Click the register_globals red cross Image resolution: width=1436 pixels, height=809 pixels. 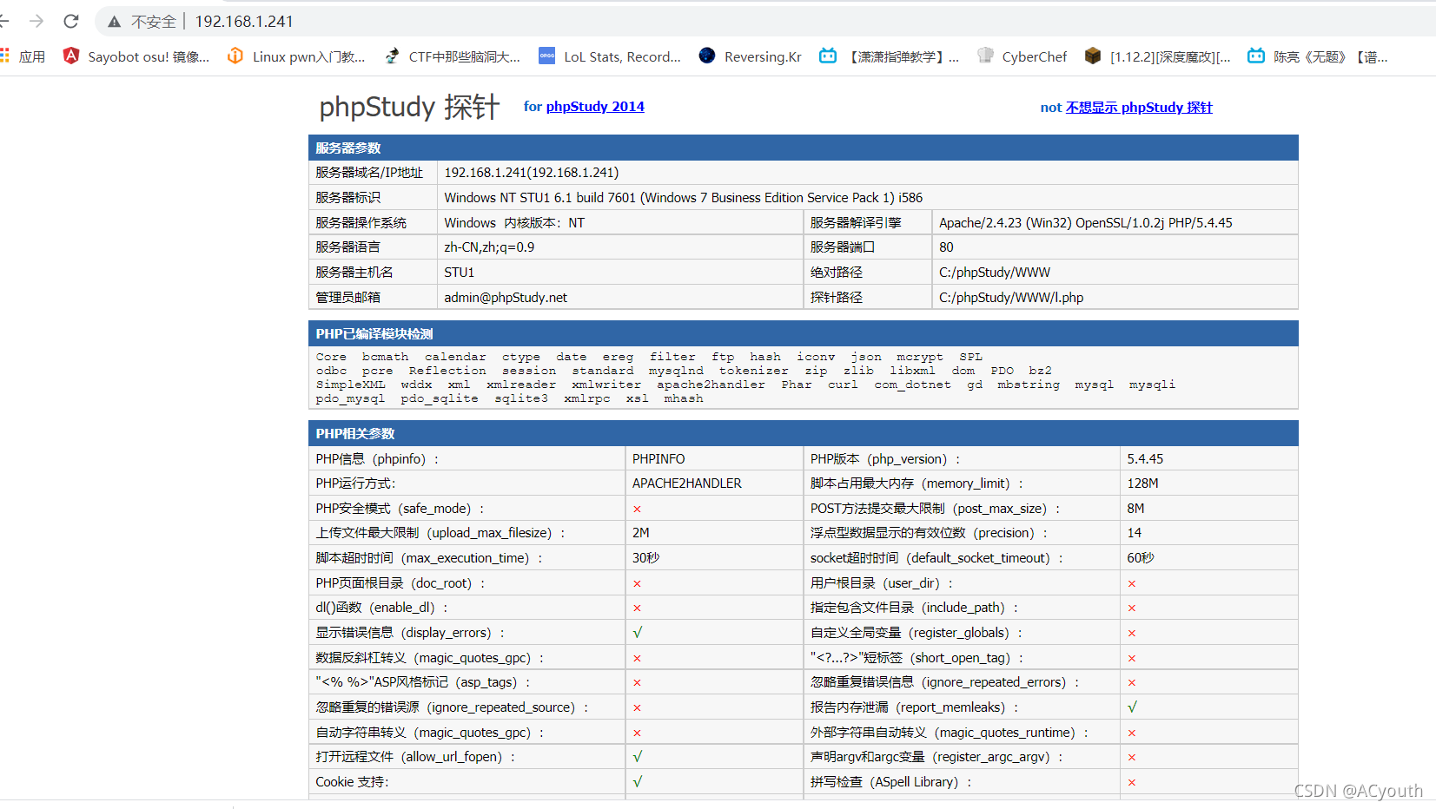coord(1132,634)
